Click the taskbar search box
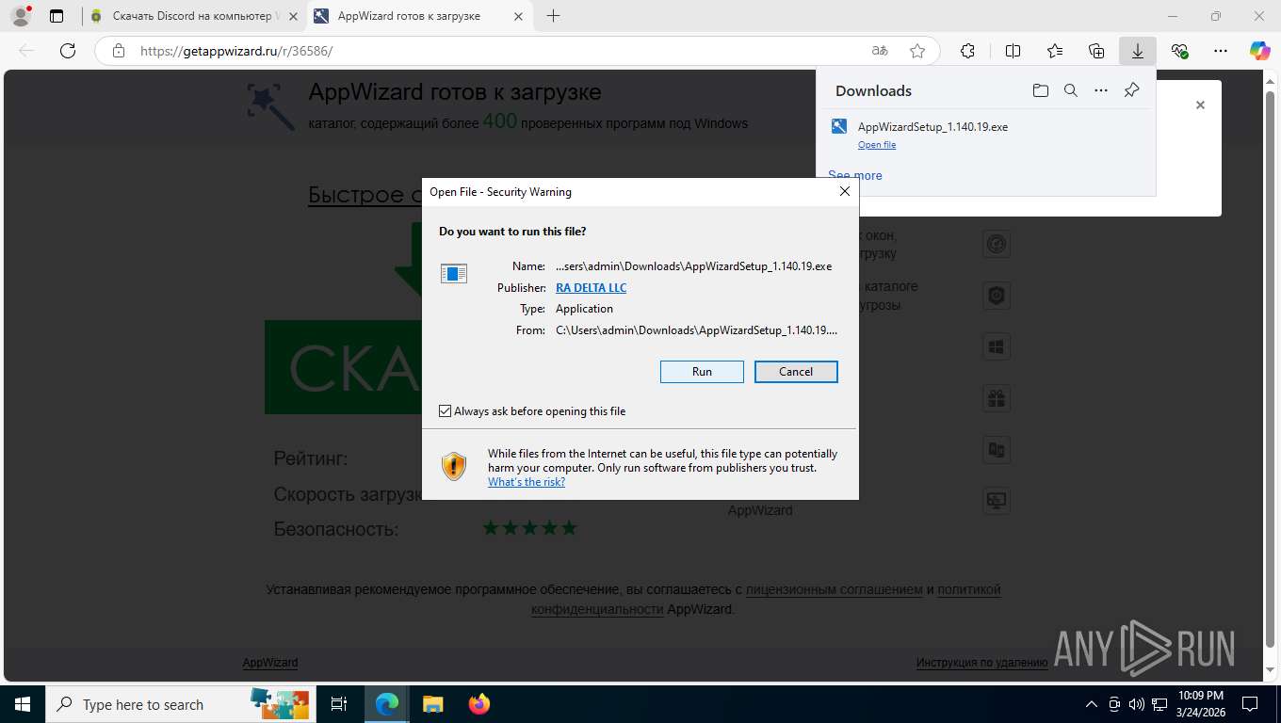The width and height of the screenshot is (1281, 723). click(179, 704)
